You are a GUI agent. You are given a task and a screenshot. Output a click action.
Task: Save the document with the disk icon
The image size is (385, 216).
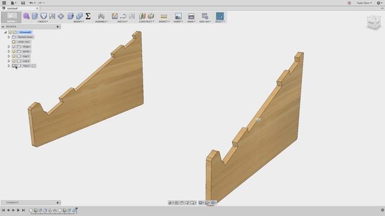click(x=23, y=3)
